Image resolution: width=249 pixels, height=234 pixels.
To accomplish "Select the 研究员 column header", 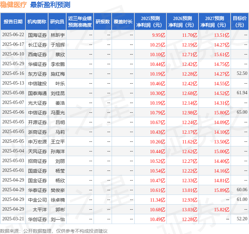I will click(x=57, y=22).
